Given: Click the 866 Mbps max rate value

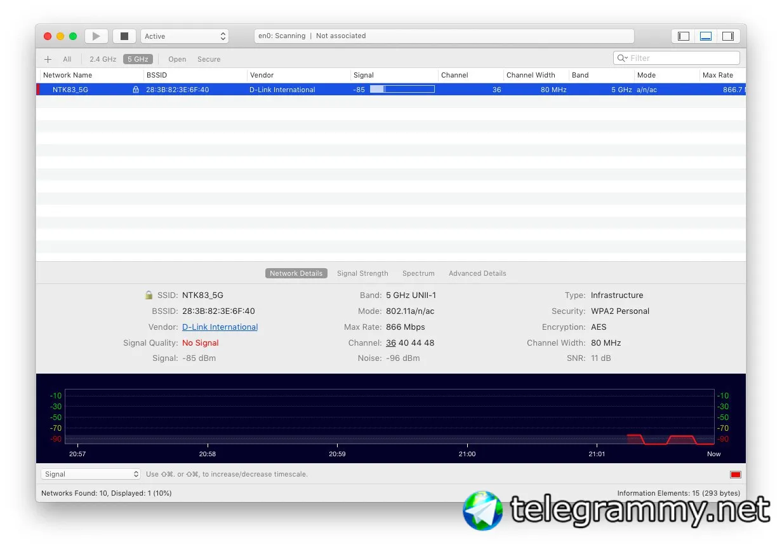Looking at the screenshot, I should tap(406, 327).
